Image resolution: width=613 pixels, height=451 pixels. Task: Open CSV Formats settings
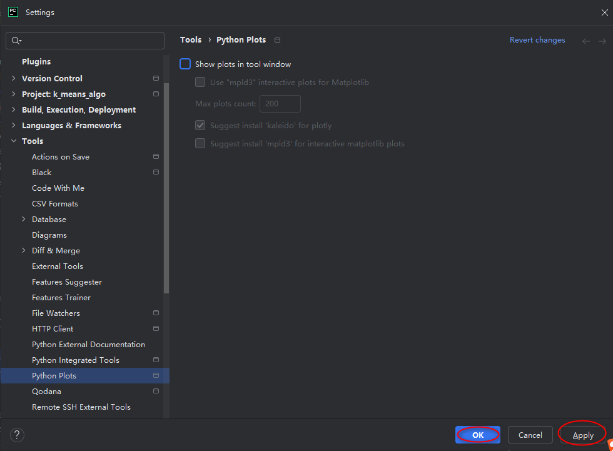(55, 204)
